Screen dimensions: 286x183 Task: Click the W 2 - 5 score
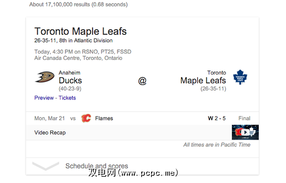coord(217,118)
